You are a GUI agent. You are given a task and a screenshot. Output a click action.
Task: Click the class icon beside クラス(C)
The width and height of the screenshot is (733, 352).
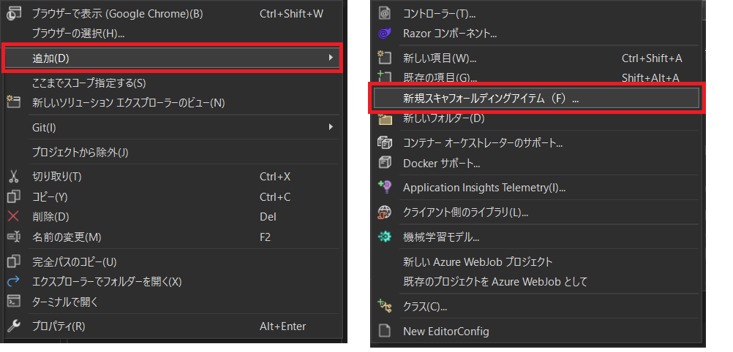point(384,306)
